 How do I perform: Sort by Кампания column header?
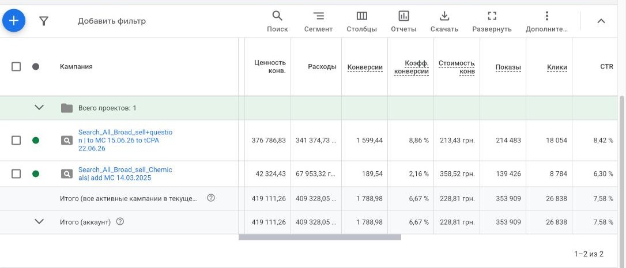(76, 67)
